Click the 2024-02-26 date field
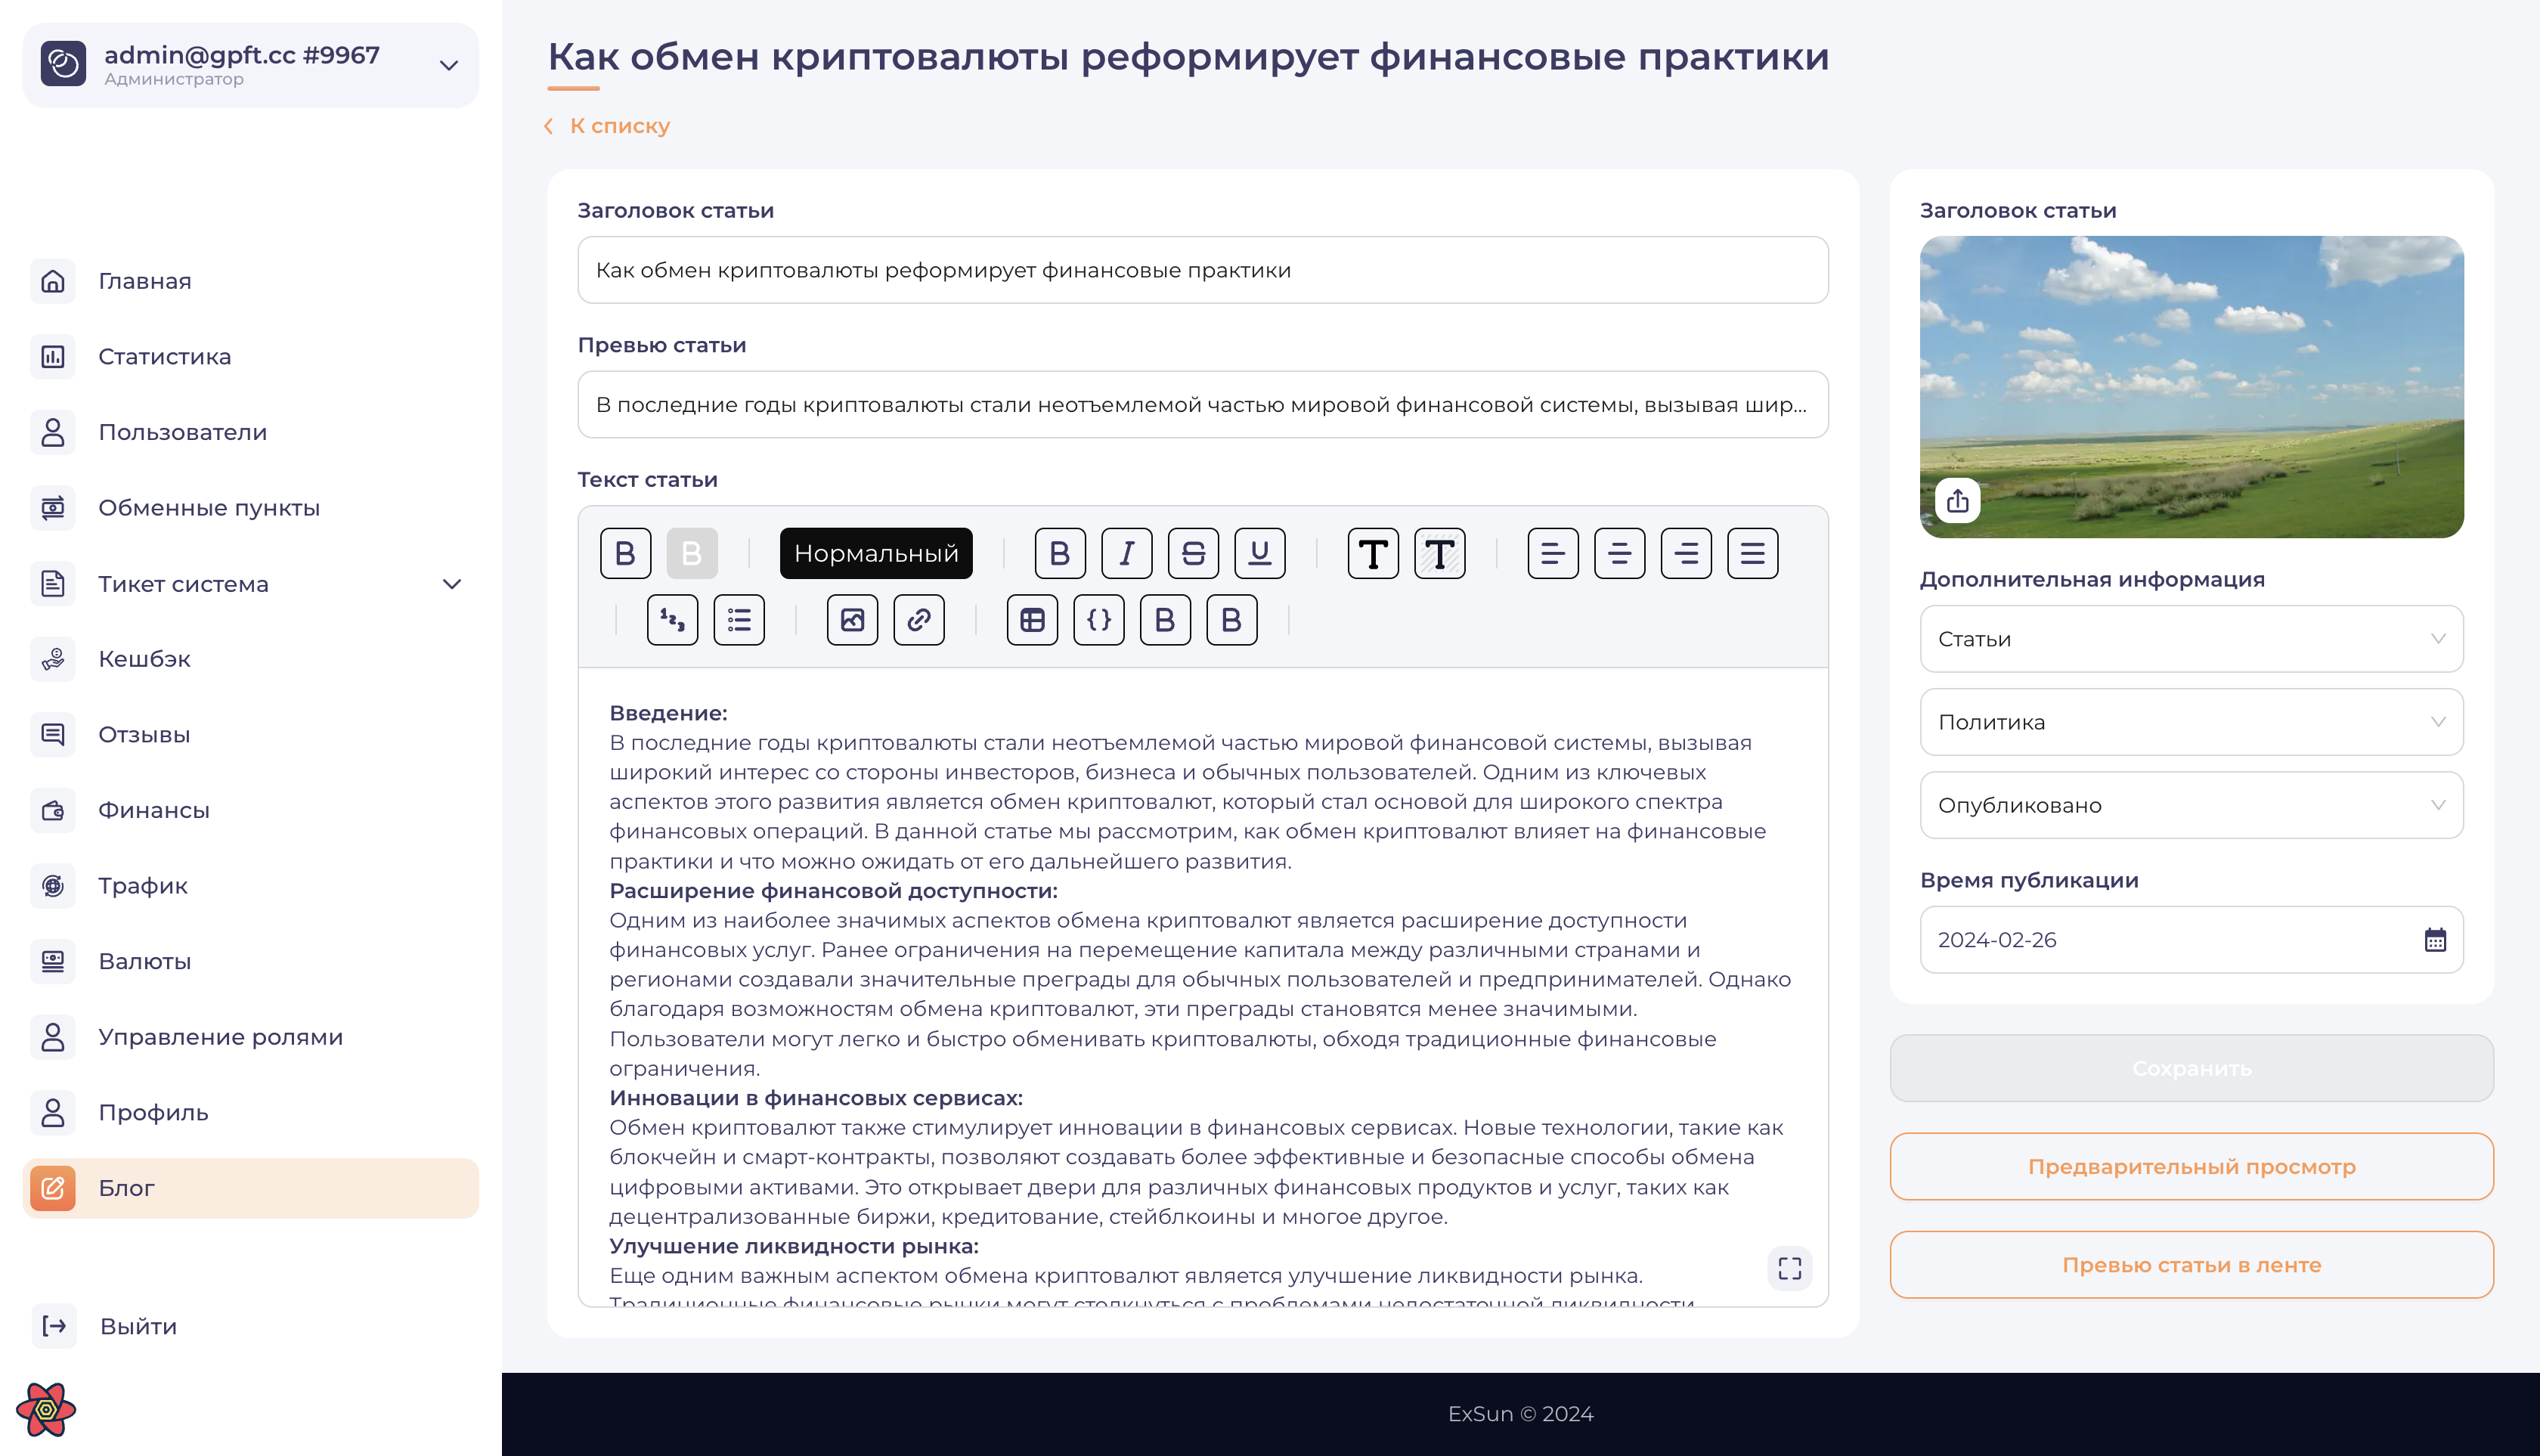The image size is (2540, 1456). tap(2191, 940)
